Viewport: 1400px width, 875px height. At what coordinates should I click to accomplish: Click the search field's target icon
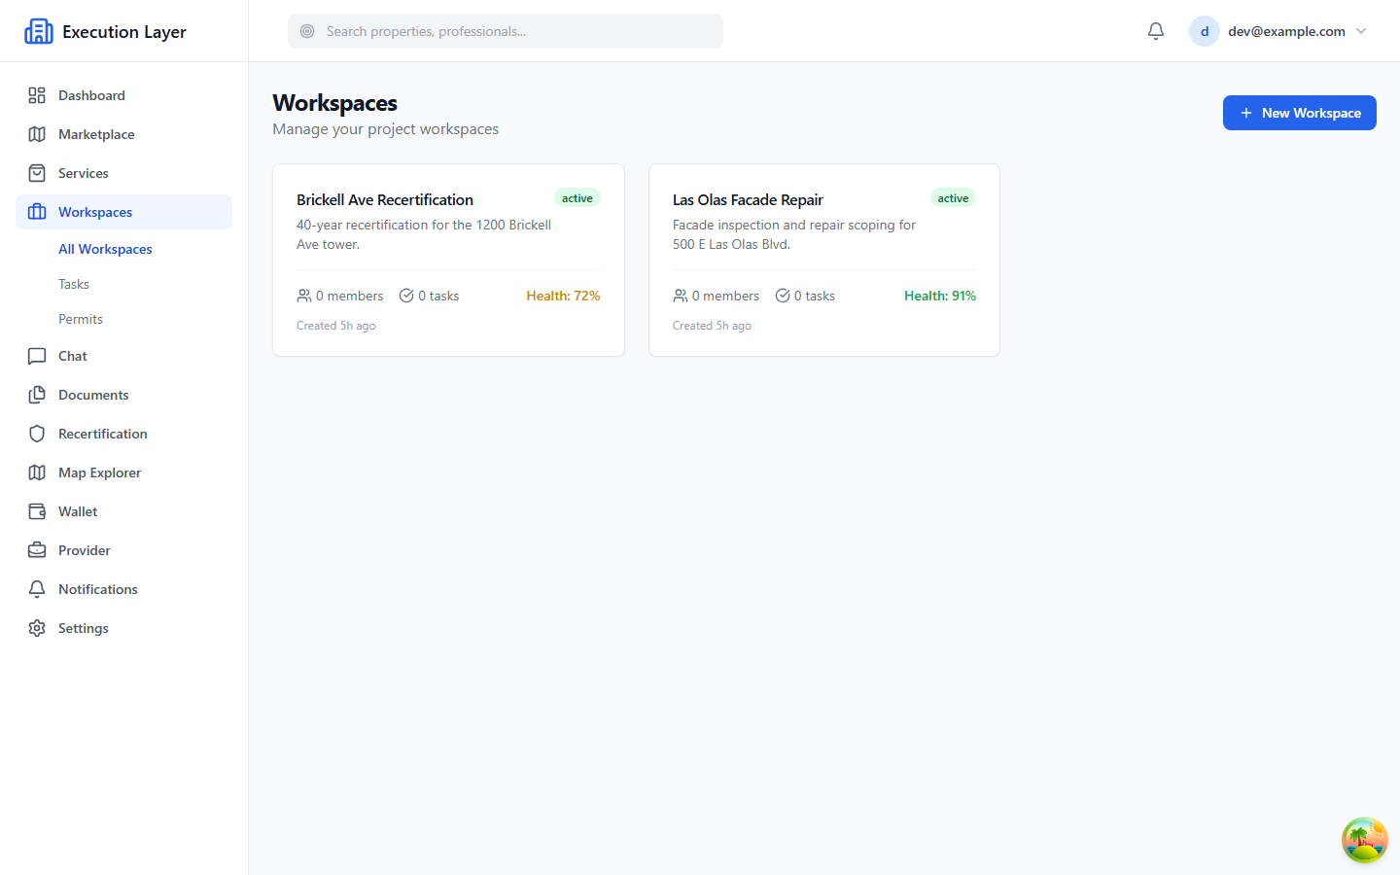pyautogui.click(x=307, y=31)
